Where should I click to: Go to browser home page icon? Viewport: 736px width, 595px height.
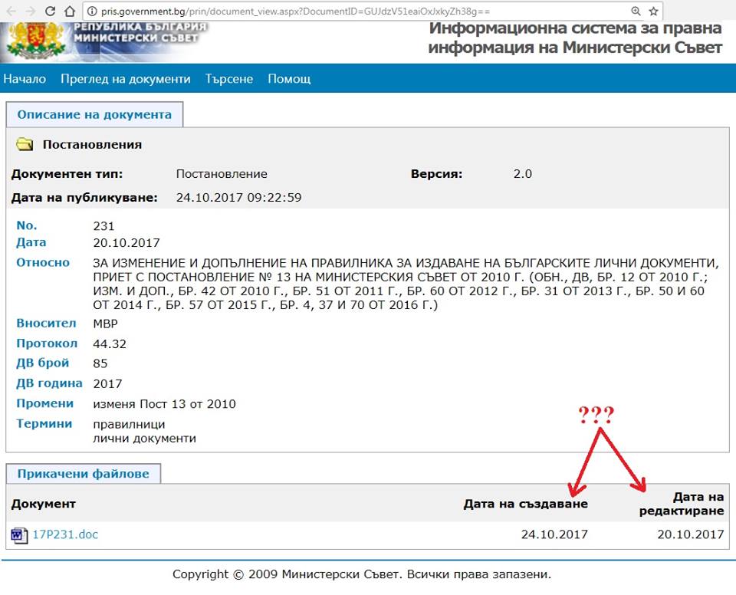click(69, 12)
